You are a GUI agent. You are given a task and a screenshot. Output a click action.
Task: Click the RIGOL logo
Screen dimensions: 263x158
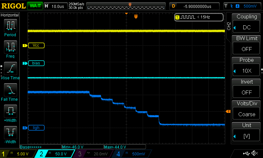pos(13,6)
